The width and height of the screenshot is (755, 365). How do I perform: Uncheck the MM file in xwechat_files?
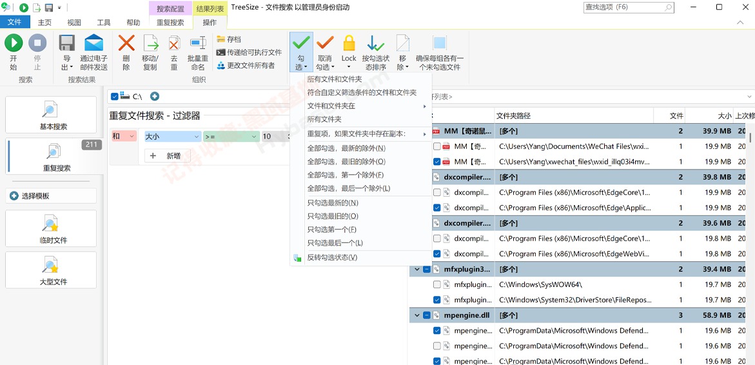tap(436, 161)
